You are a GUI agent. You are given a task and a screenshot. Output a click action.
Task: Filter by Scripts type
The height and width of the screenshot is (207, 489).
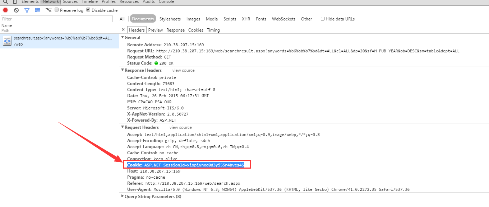(x=230, y=19)
